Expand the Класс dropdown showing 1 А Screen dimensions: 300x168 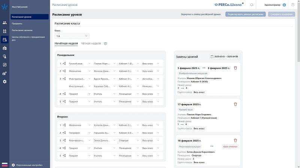(72, 36)
